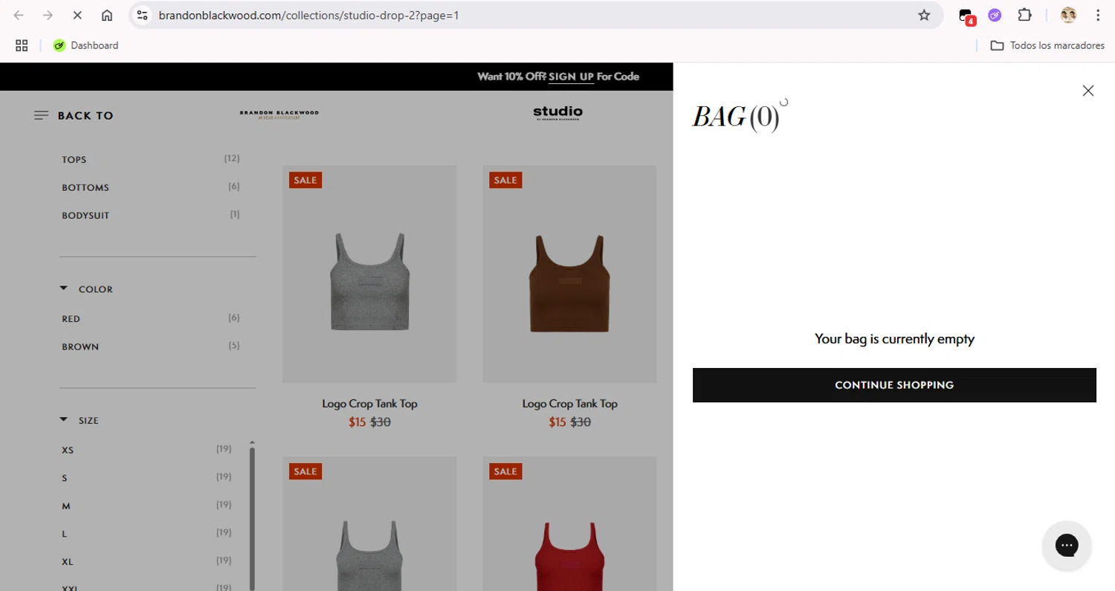Click SALE badge on the brown tank top
The height and width of the screenshot is (591, 1115).
pyautogui.click(x=505, y=180)
